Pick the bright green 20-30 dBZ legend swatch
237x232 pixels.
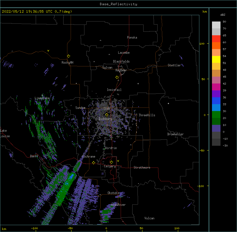pos(216,115)
